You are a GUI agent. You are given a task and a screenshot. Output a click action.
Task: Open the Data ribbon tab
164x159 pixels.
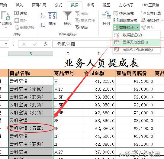point(75,5)
